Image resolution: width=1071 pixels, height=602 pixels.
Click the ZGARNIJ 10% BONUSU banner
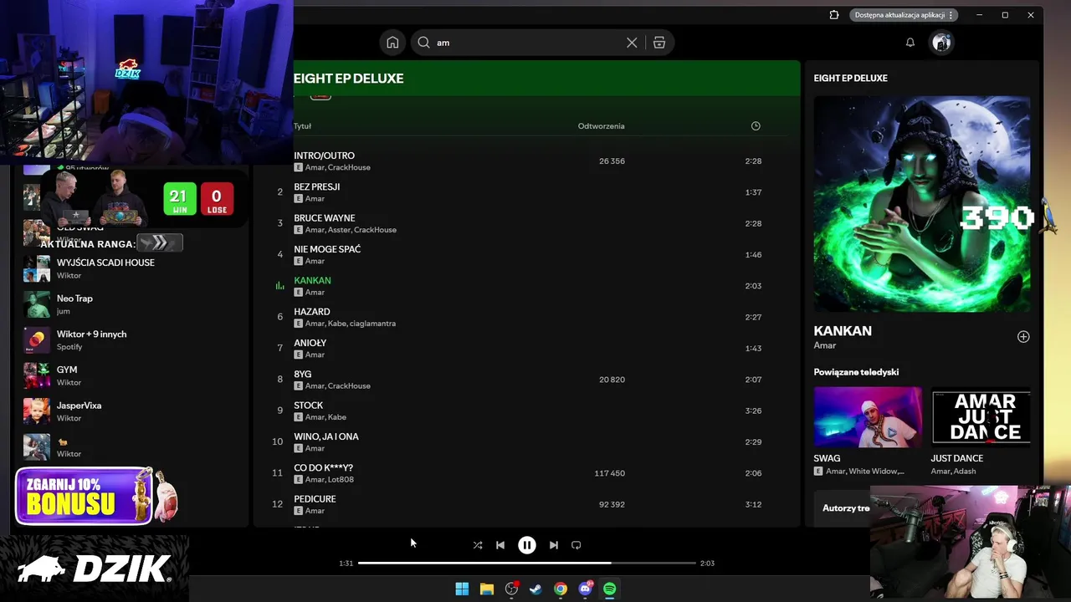click(x=85, y=496)
